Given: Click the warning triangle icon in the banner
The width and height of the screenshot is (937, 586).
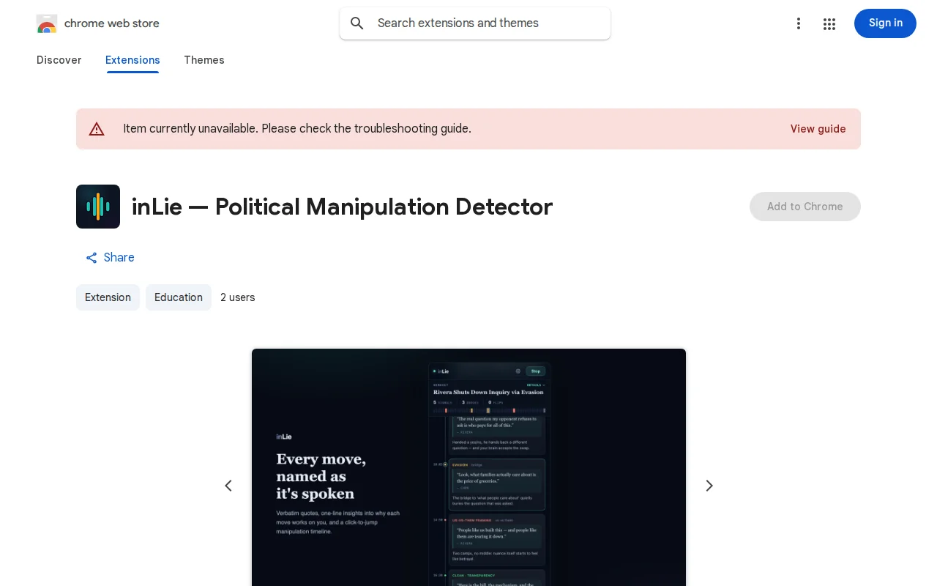Looking at the screenshot, I should (x=97, y=129).
